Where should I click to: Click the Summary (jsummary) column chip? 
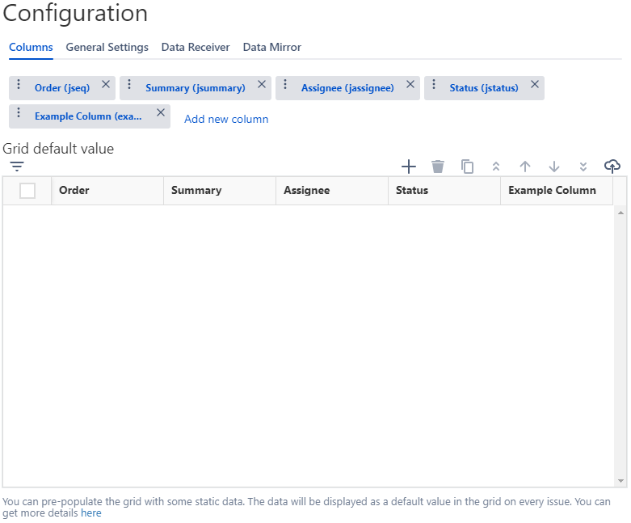point(195,88)
